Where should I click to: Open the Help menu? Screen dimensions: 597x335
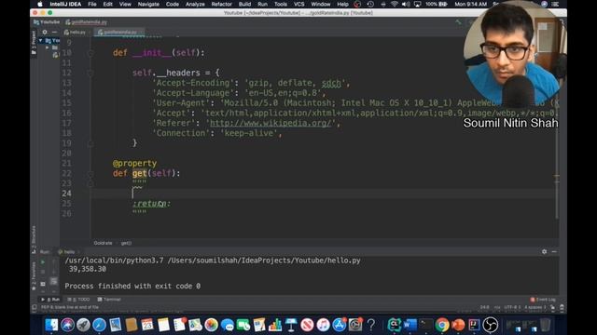[x=342, y=4]
